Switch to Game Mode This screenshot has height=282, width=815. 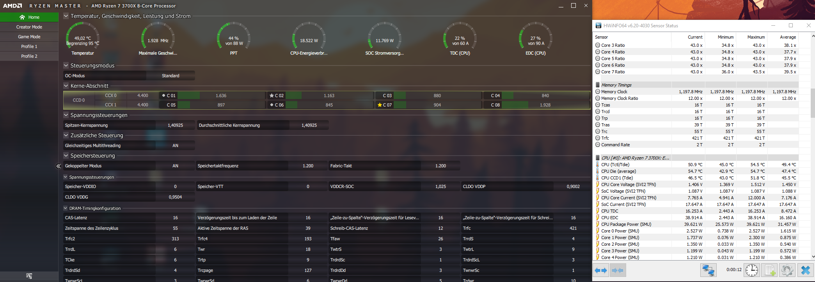[x=29, y=37]
